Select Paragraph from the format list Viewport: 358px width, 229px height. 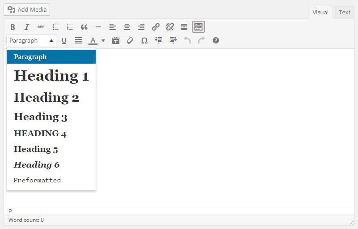coord(51,57)
